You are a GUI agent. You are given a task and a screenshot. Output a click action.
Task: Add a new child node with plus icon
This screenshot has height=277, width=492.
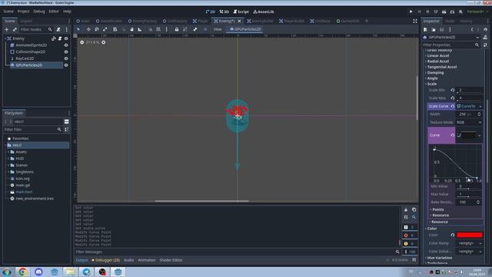click(7, 29)
